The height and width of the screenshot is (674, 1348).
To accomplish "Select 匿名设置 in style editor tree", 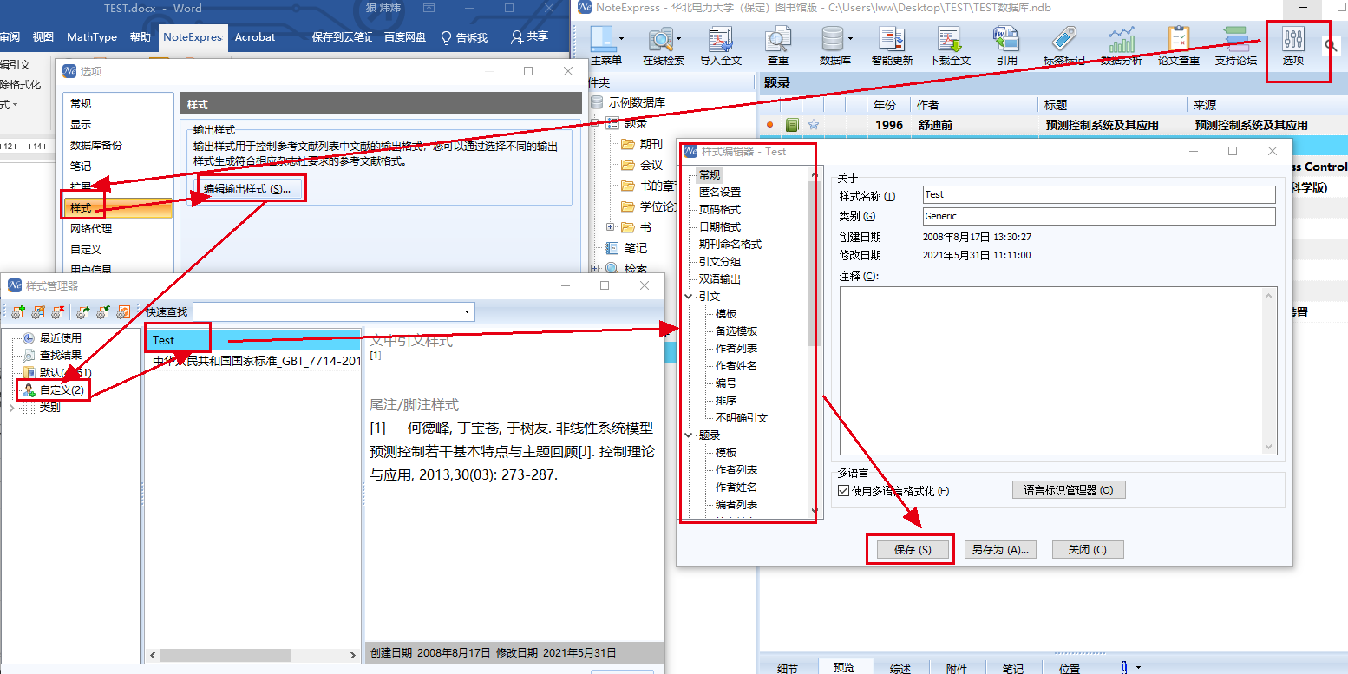I will pyautogui.click(x=720, y=192).
